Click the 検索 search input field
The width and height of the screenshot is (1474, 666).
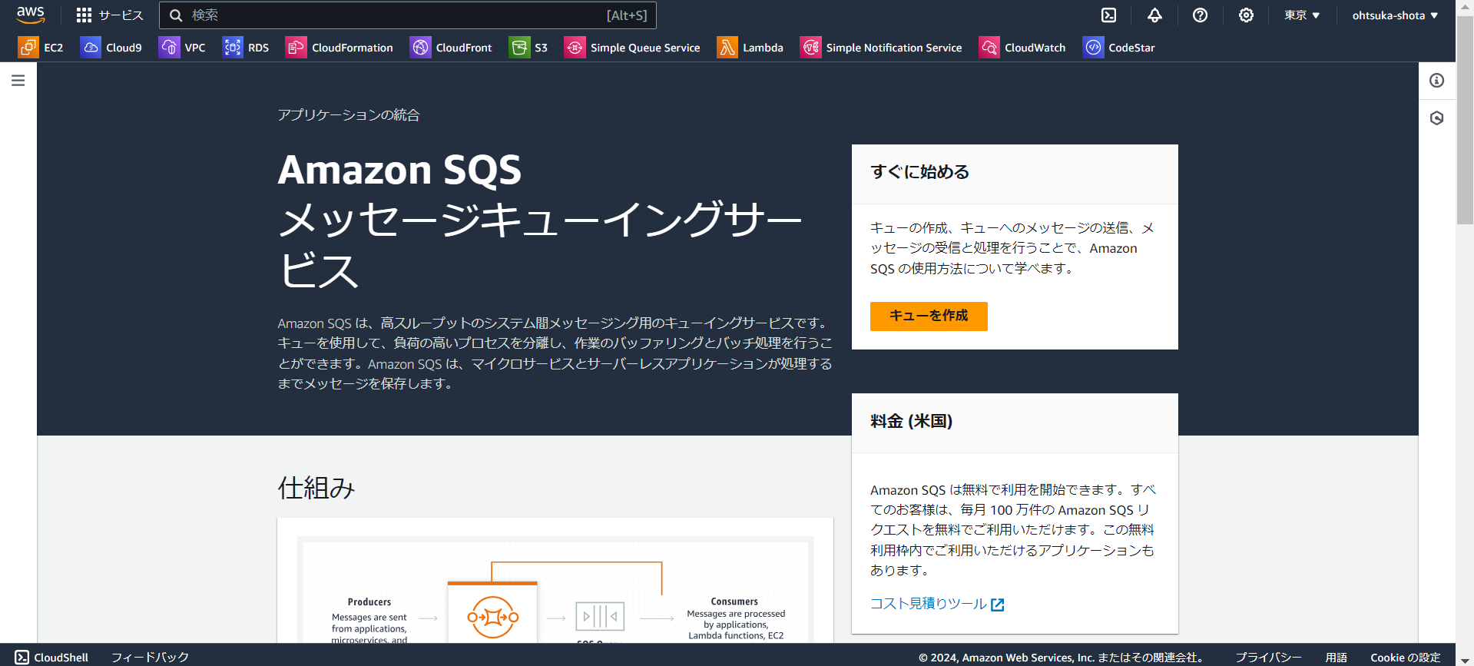[x=408, y=15]
